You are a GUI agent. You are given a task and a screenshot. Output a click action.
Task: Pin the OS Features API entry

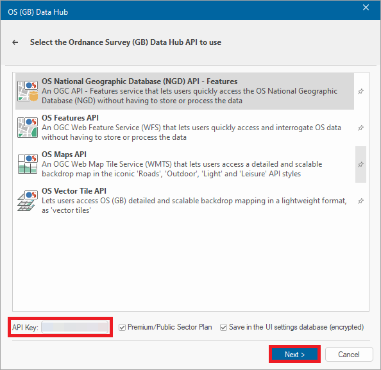click(x=361, y=128)
